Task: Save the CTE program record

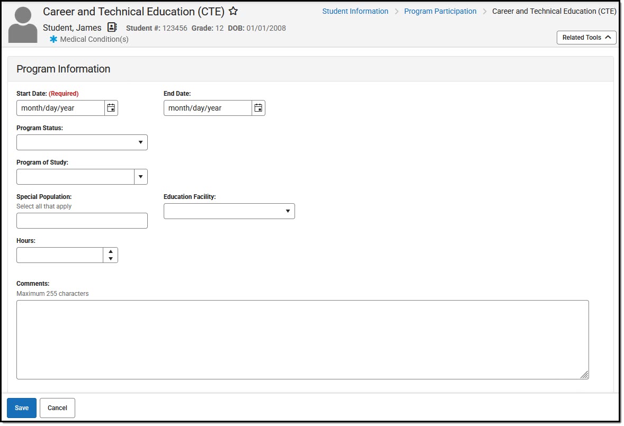Action: 21,407
